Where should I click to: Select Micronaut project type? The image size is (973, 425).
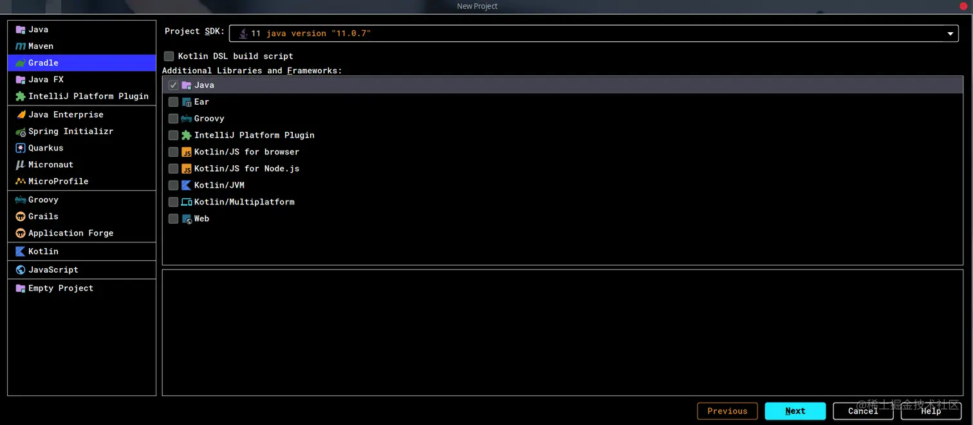pos(82,165)
